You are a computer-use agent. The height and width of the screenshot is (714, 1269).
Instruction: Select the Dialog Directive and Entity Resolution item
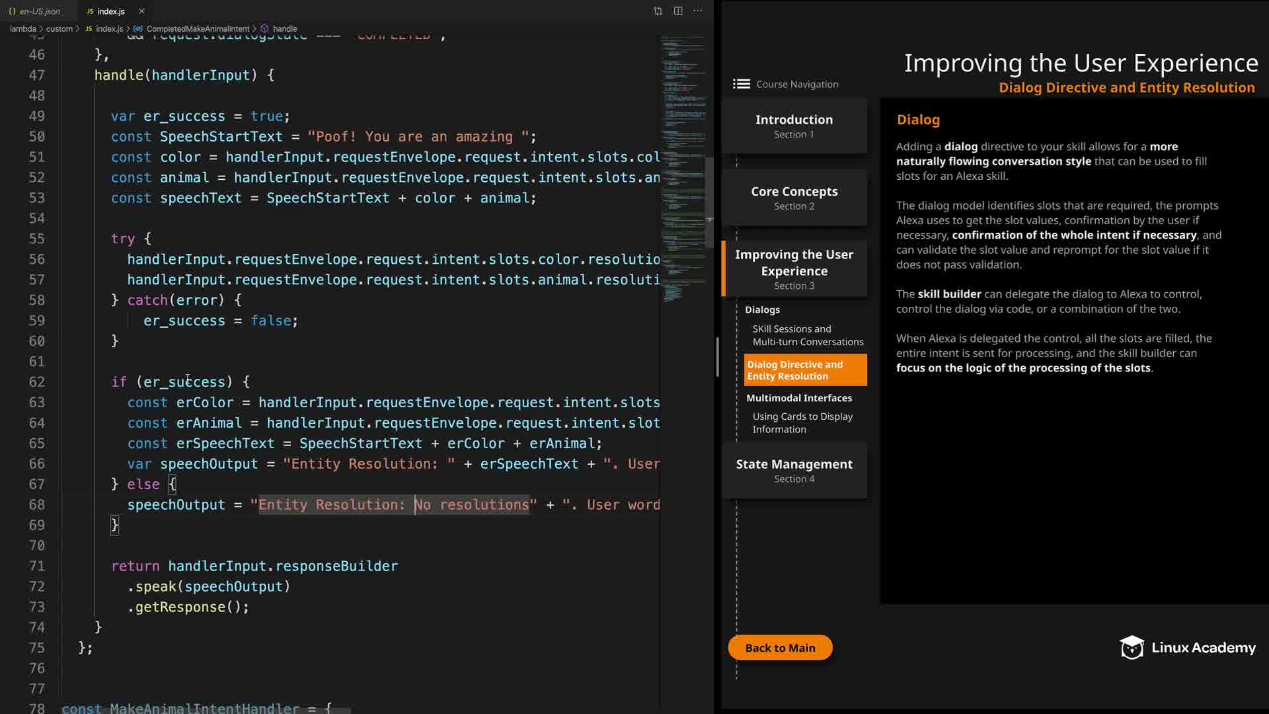804,370
